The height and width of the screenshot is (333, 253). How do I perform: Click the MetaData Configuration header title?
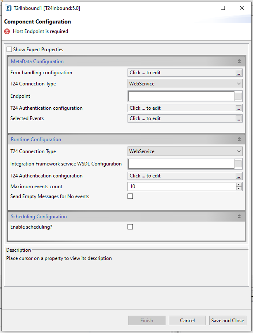pyautogui.click(x=37, y=61)
